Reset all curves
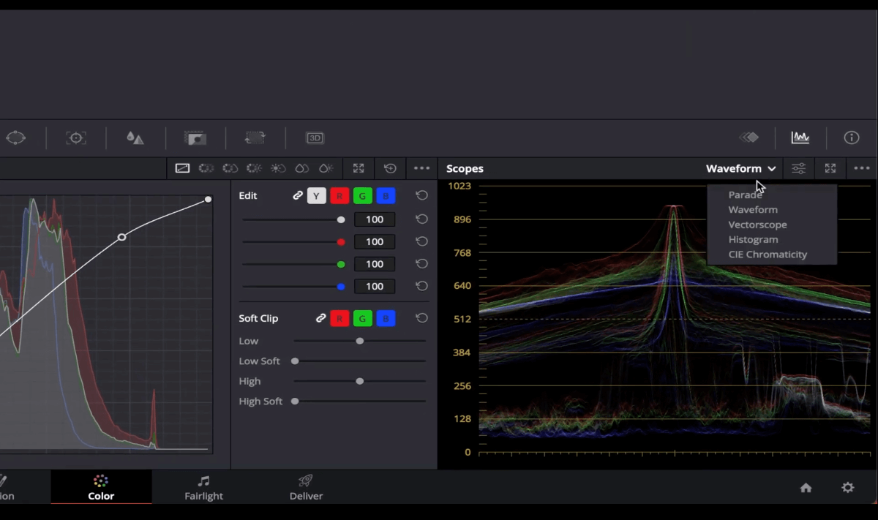Image resolution: width=878 pixels, height=520 pixels. coord(390,168)
